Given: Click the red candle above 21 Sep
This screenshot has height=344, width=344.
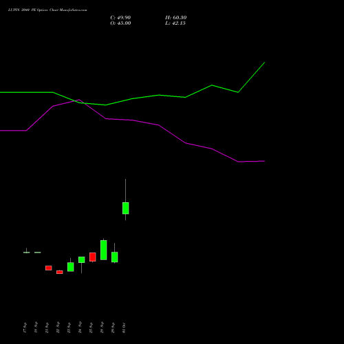Looking at the screenshot, I should coord(48,268).
